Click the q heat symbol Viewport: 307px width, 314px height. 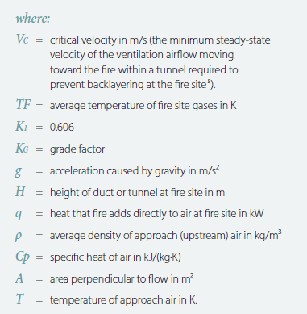[19, 215]
